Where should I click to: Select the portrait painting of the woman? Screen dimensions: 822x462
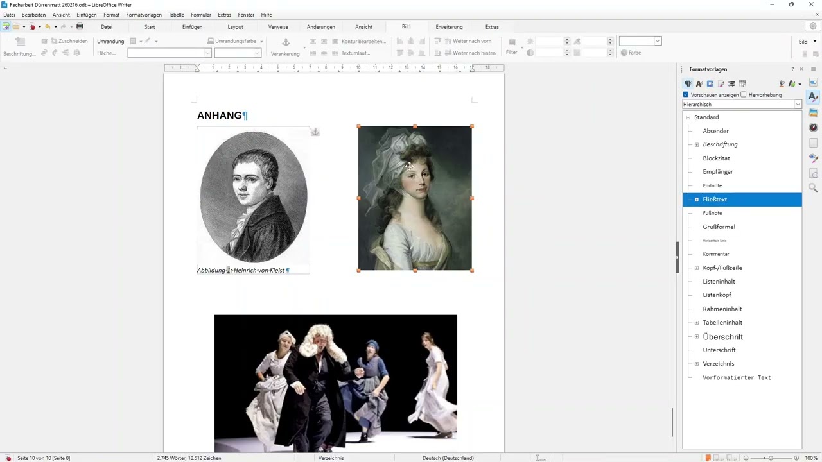(x=415, y=198)
